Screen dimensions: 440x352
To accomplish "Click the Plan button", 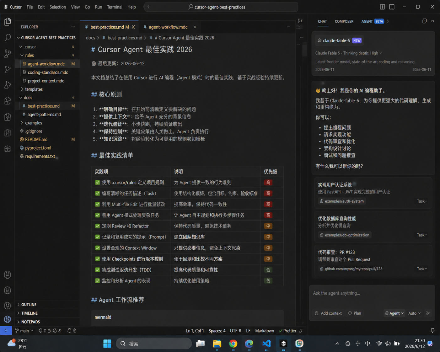I will pos(355,313).
